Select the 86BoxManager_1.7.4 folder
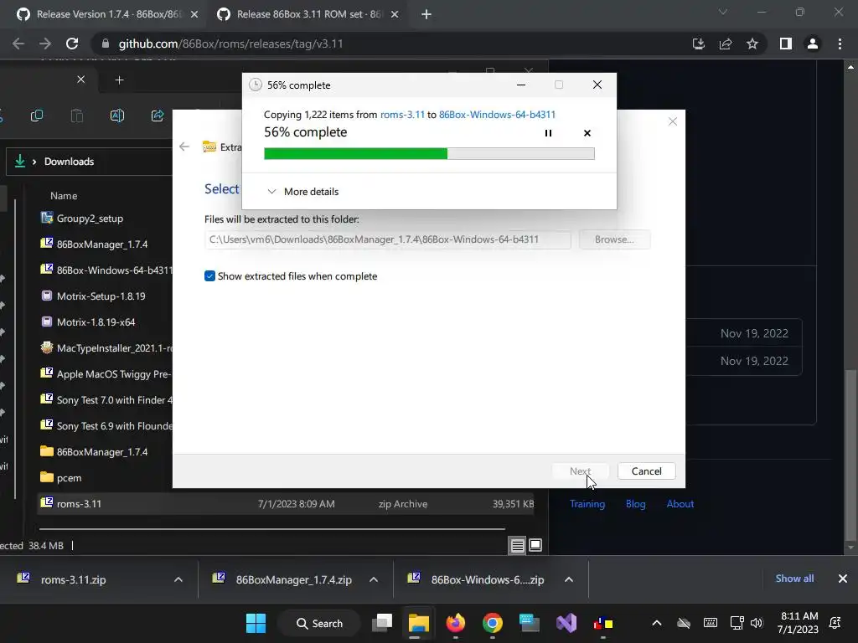This screenshot has height=643, width=858. 104,451
